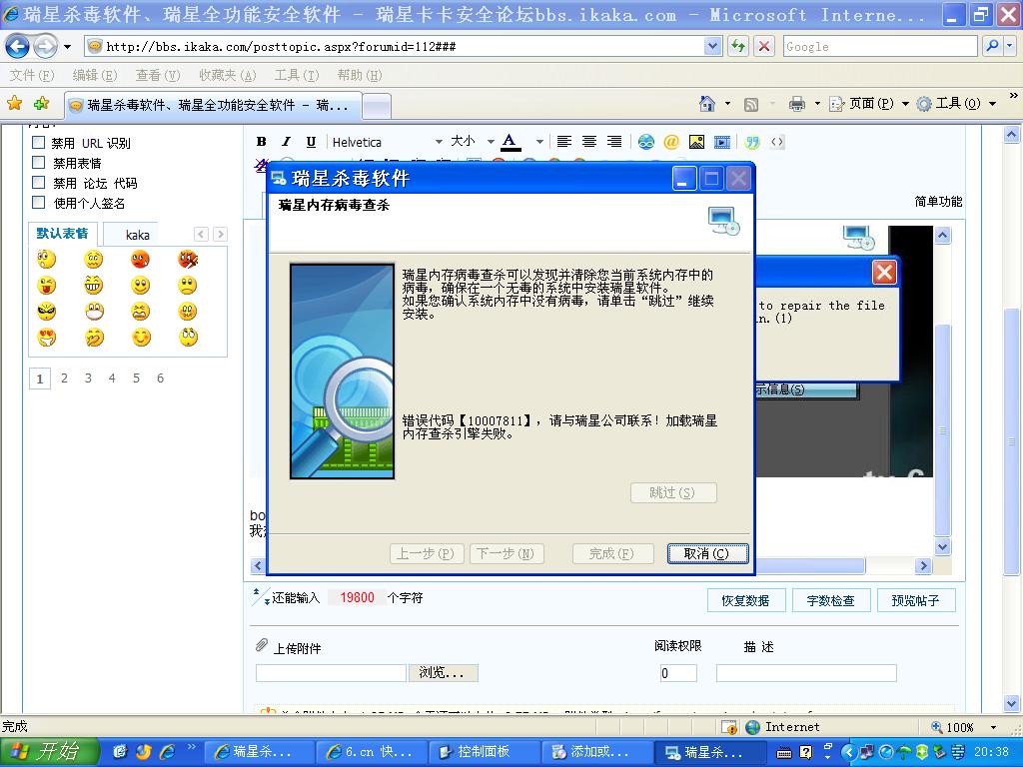Viewport: 1023px width, 767px height.
Task: Open search provider dropdown arrow
Action: [1009, 46]
